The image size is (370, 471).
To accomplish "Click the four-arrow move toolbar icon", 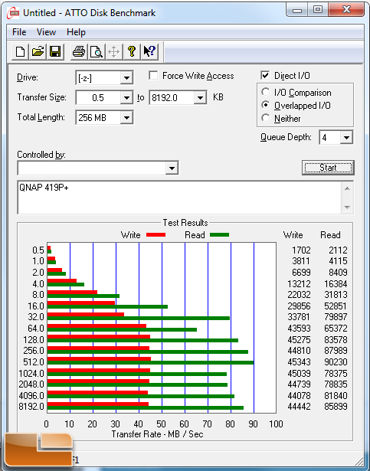I will (x=114, y=51).
